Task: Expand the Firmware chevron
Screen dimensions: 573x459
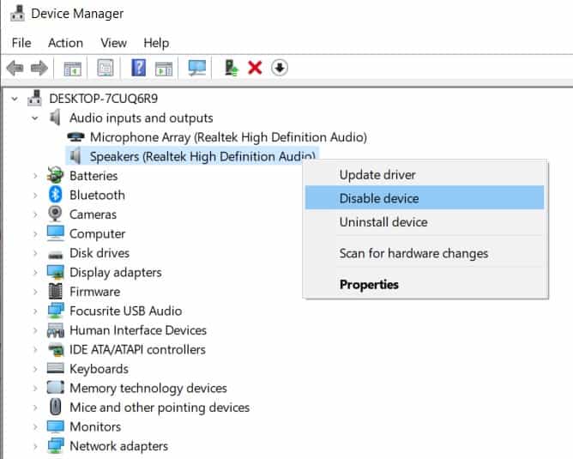Action: (35, 292)
